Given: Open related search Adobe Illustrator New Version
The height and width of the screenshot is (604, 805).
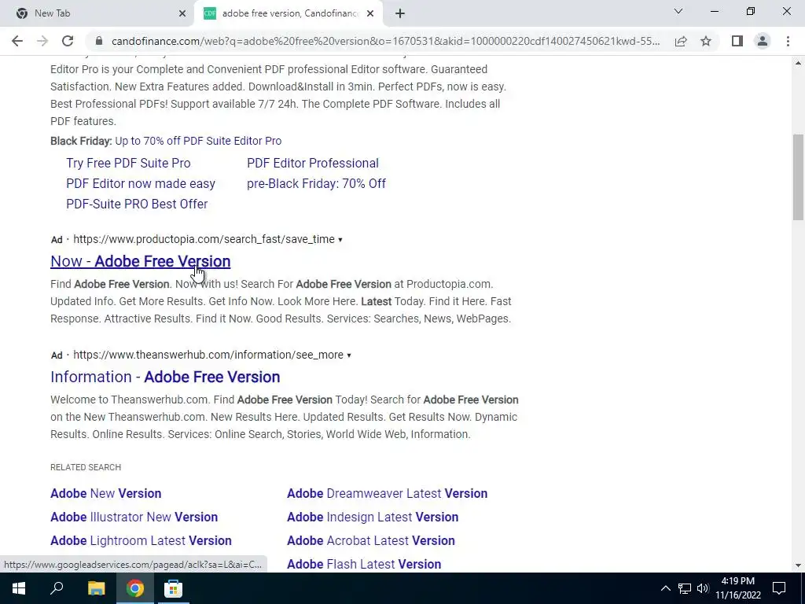Looking at the screenshot, I should (x=134, y=517).
